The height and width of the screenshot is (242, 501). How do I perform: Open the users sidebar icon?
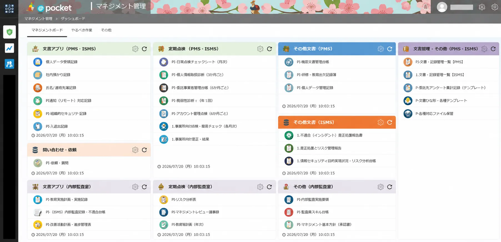coord(9,64)
